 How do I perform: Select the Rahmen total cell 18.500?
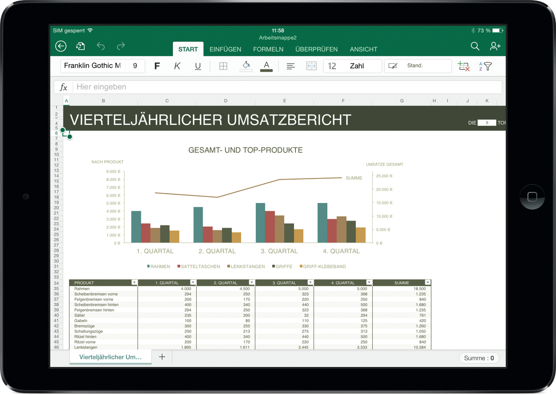point(402,289)
